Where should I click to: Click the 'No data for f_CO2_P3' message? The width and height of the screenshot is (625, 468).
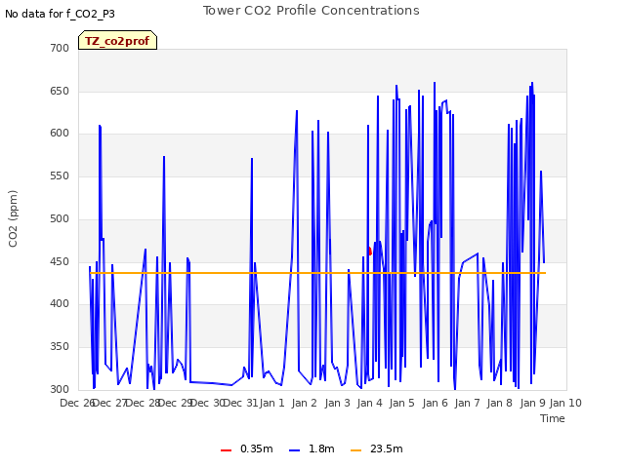click(60, 14)
